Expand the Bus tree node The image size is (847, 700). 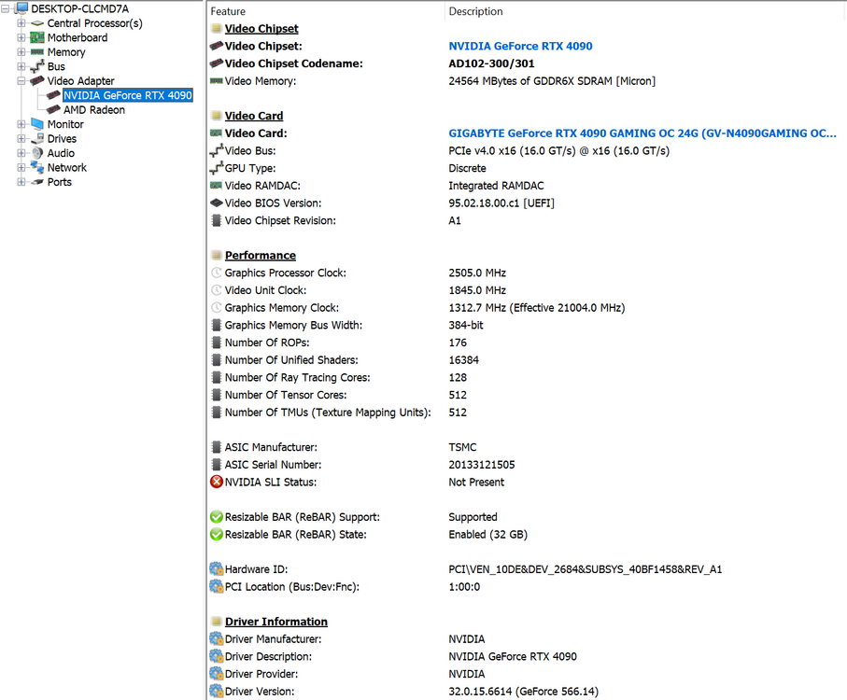[21, 67]
